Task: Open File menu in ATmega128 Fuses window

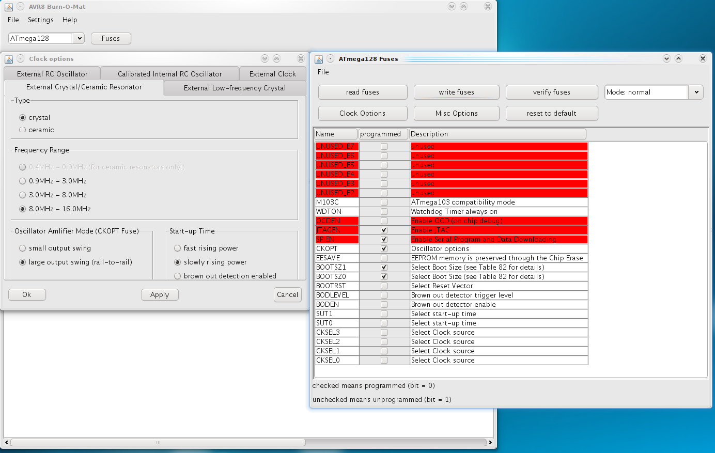Action: (323, 72)
